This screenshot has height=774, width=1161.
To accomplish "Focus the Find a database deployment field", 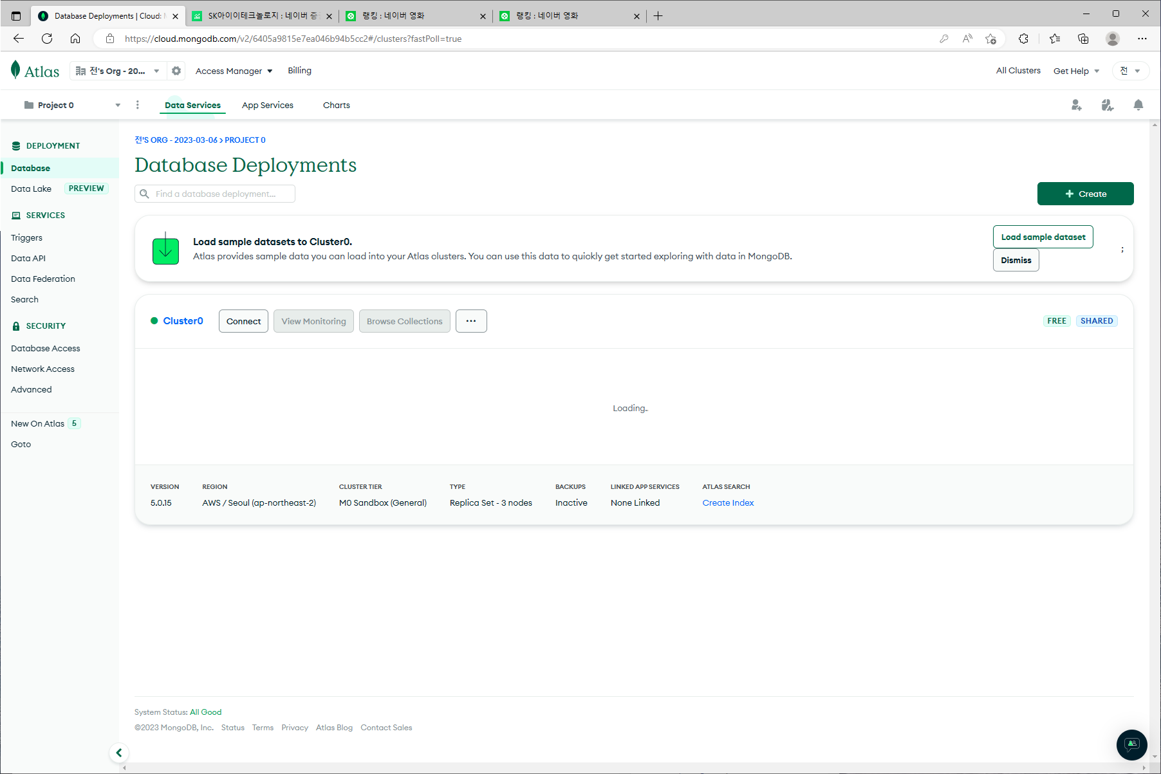I will click(215, 194).
